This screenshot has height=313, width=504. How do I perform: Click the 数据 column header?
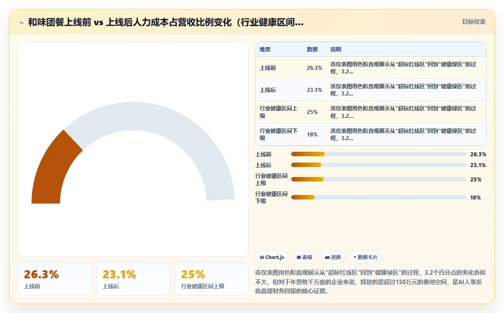tap(312, 49)
